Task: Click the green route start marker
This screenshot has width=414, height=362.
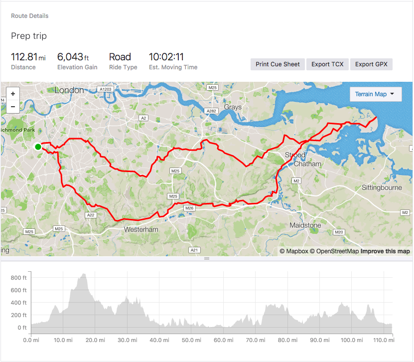Action: click(x=37, y=147)
